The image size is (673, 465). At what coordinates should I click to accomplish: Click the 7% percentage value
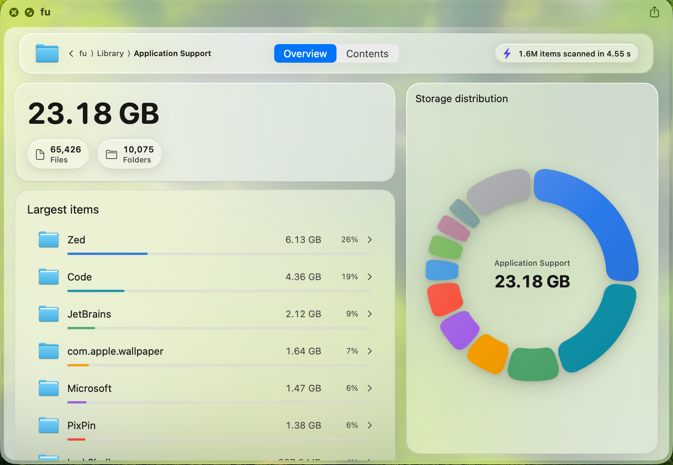pyautogui.click(x=352, y=351)
